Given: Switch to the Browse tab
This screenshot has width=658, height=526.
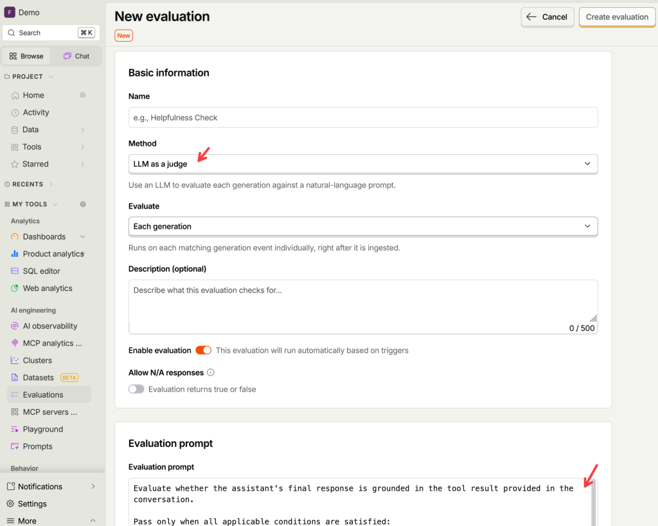Looking at the screenshot, I should [x=26, y=57].
